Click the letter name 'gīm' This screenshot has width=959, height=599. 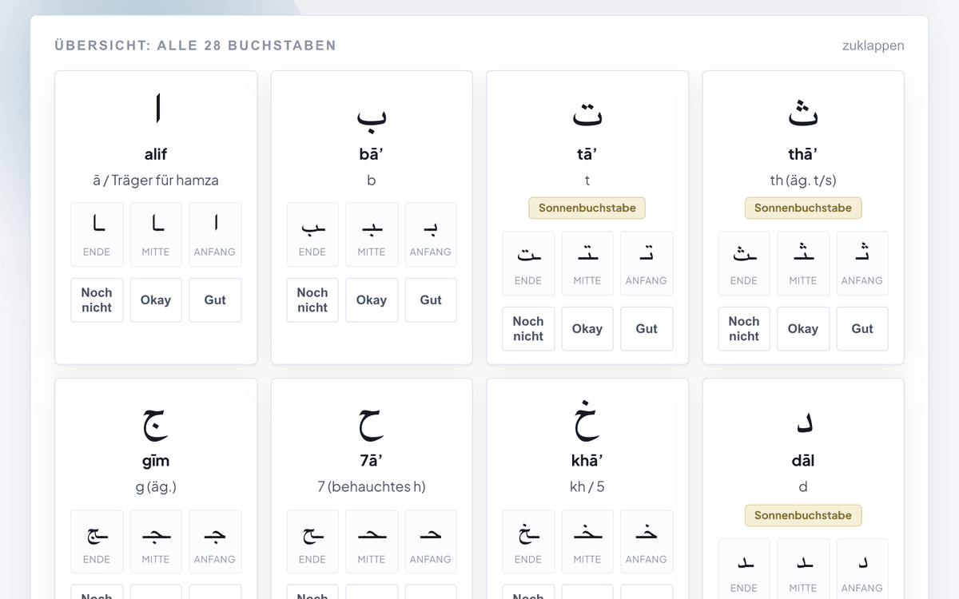point(156,461)
